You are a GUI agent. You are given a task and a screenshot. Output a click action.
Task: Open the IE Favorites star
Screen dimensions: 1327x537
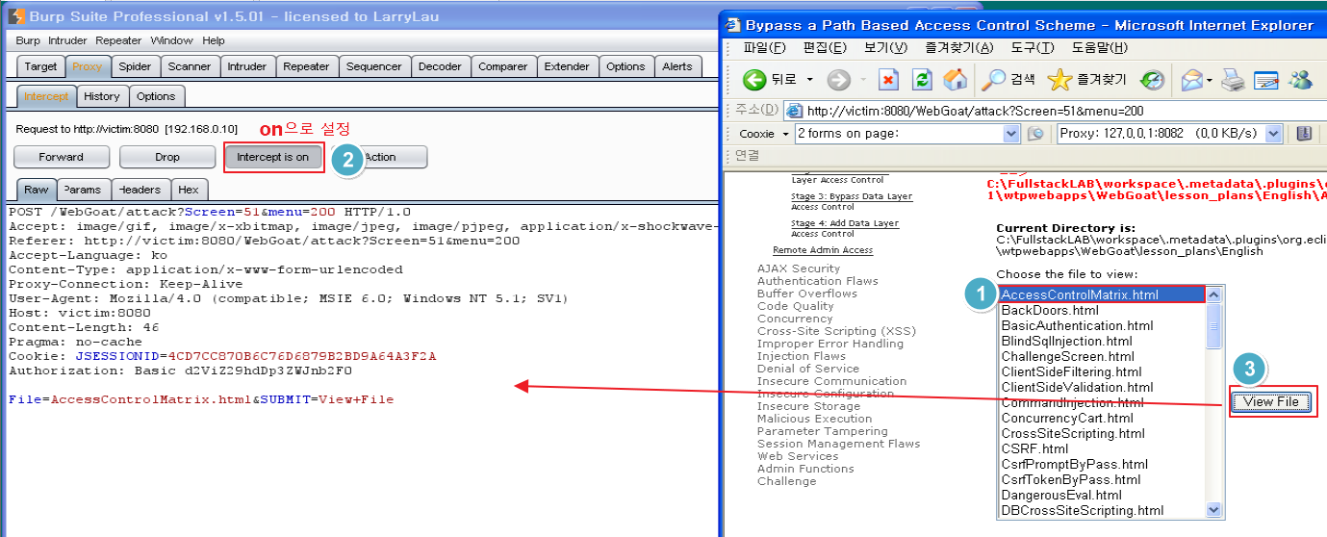pos(1059,79)
